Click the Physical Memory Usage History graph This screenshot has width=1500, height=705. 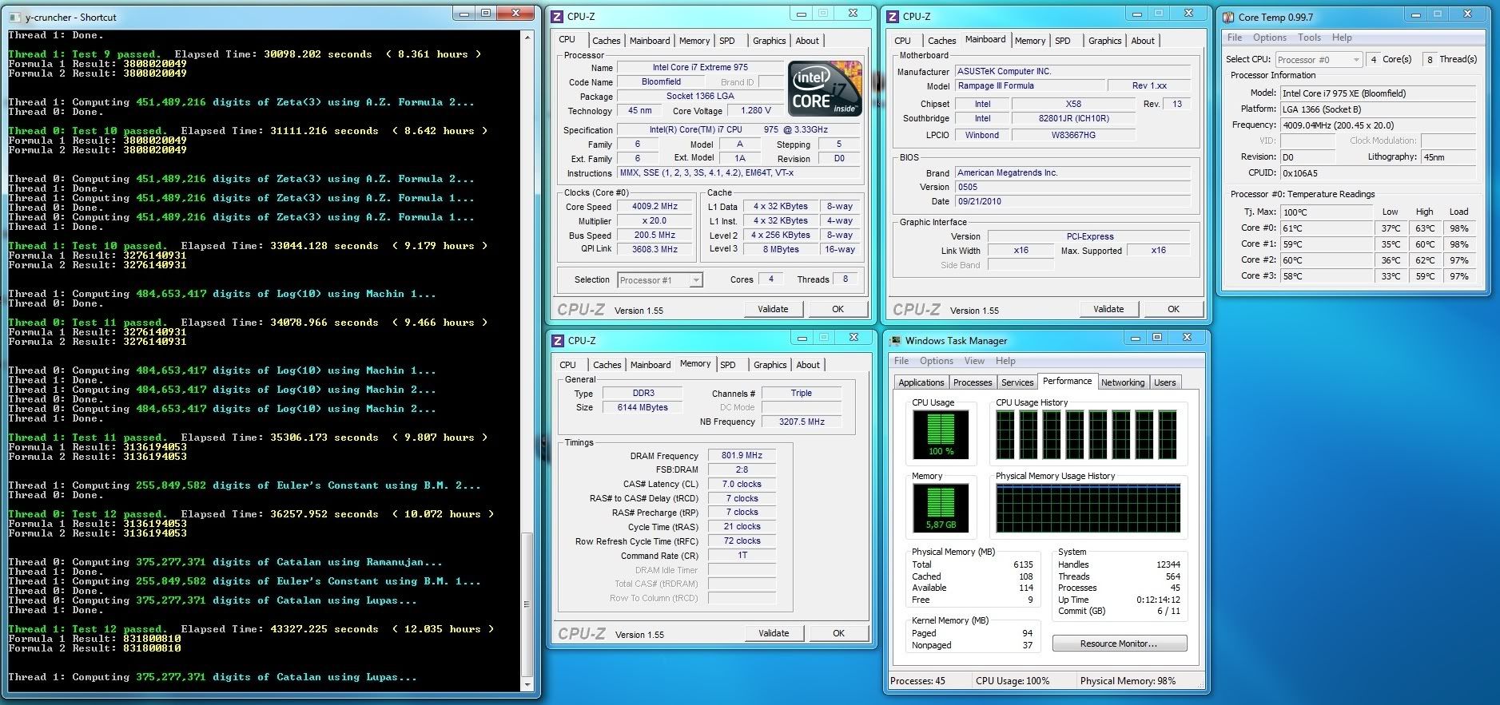tap(1088, 509)
